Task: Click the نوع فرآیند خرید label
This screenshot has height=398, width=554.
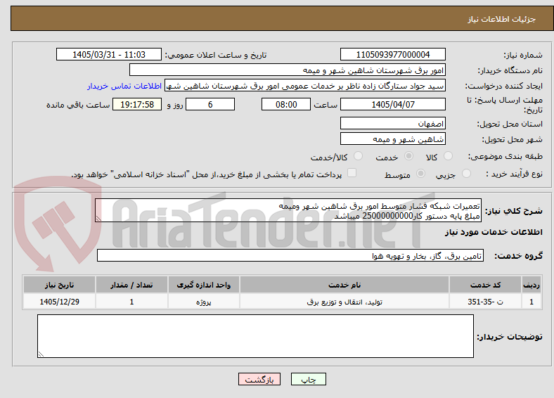Action: pyautogui.click(x=514, y=174)
